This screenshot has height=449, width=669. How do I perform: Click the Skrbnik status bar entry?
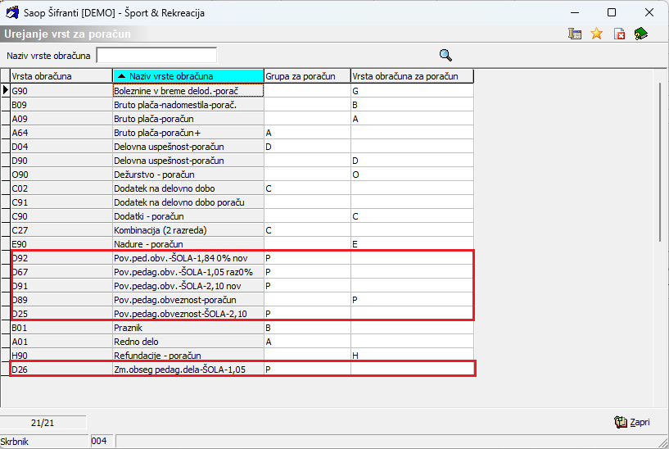pos(44,441)
